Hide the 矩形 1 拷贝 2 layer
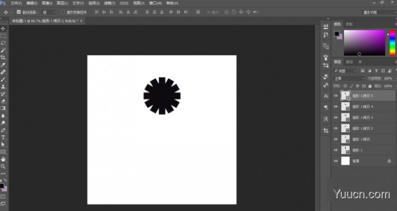 pyautogui.click(x=336, y=128)
